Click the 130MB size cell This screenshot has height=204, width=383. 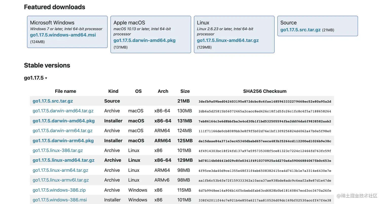pos(185,111)
